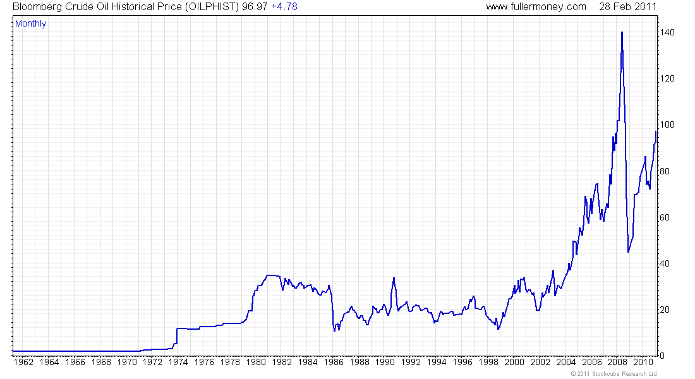Click the '100' price axis label
695x379 pixels.
click(667, 124)
